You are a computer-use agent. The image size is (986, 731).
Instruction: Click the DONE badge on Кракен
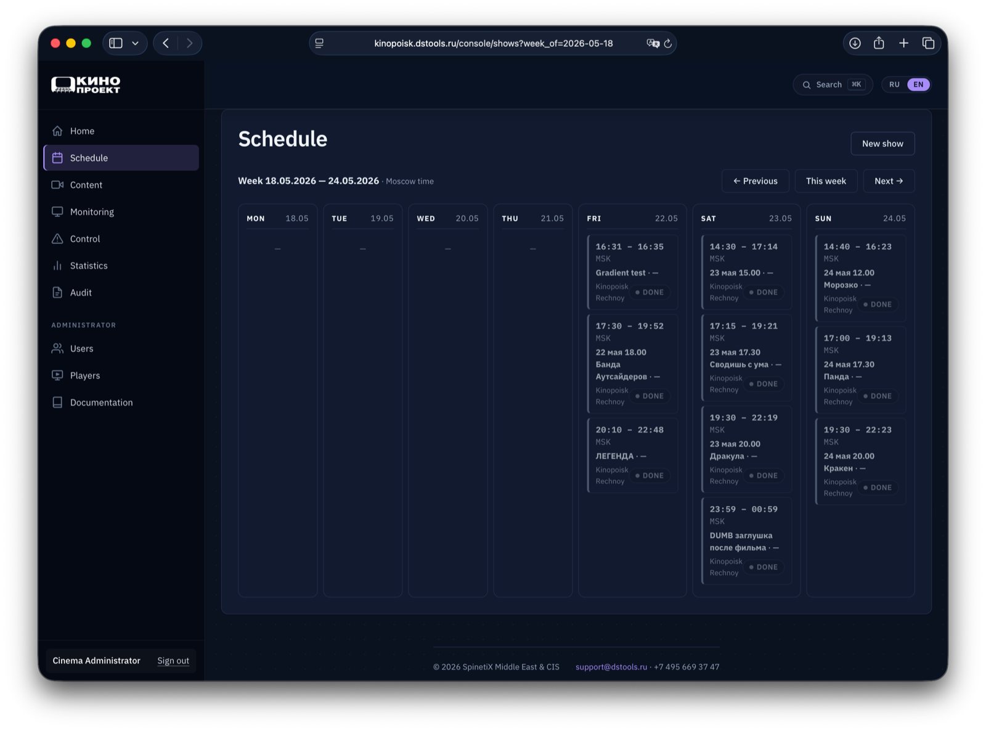(878, 488)
